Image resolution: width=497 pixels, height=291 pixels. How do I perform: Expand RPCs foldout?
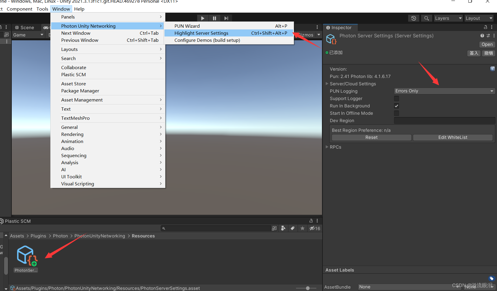(x=327, y=147)
